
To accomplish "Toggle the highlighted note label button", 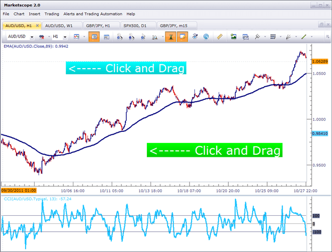I will (182, 37).
